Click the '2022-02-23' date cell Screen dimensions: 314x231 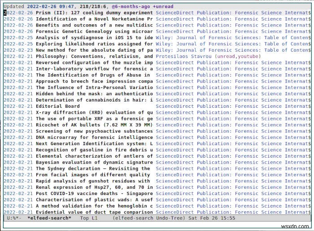point(18,50)
